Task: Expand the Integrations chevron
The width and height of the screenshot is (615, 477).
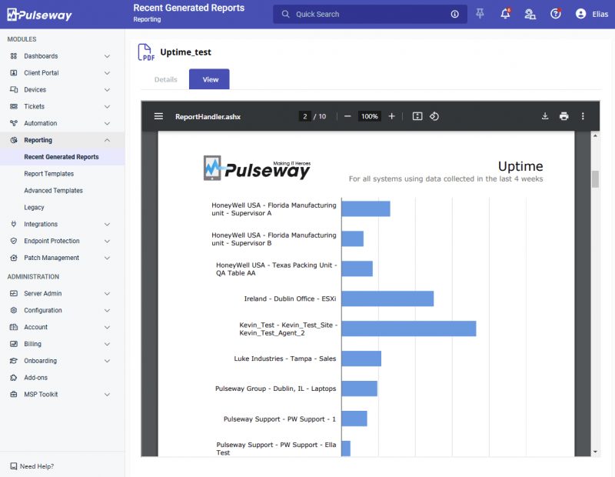Action: (x=107, y=224)
